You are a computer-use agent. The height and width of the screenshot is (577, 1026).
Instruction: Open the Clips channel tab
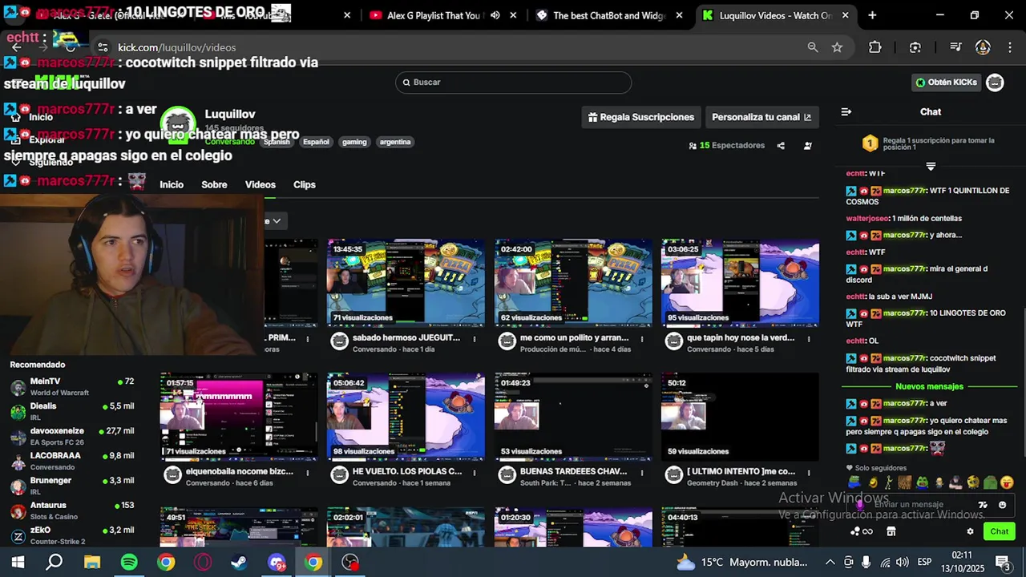305,185
